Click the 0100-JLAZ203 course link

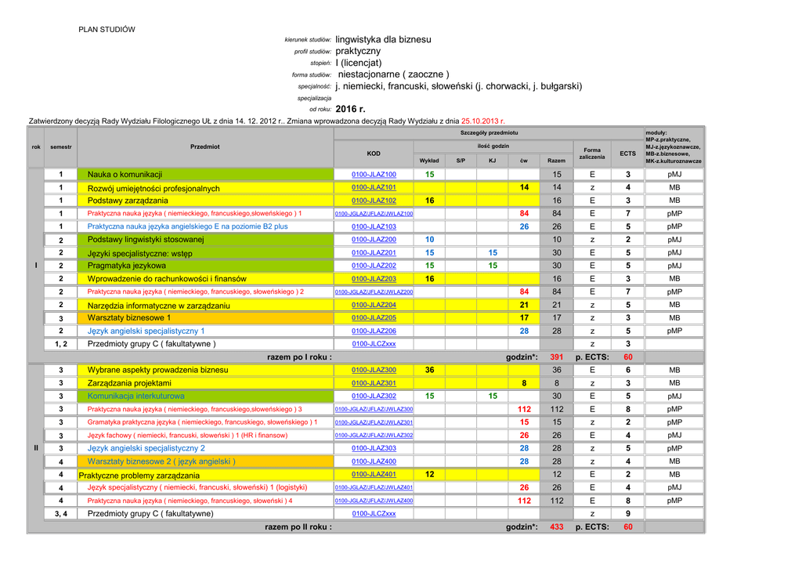[x=374, y=279]
